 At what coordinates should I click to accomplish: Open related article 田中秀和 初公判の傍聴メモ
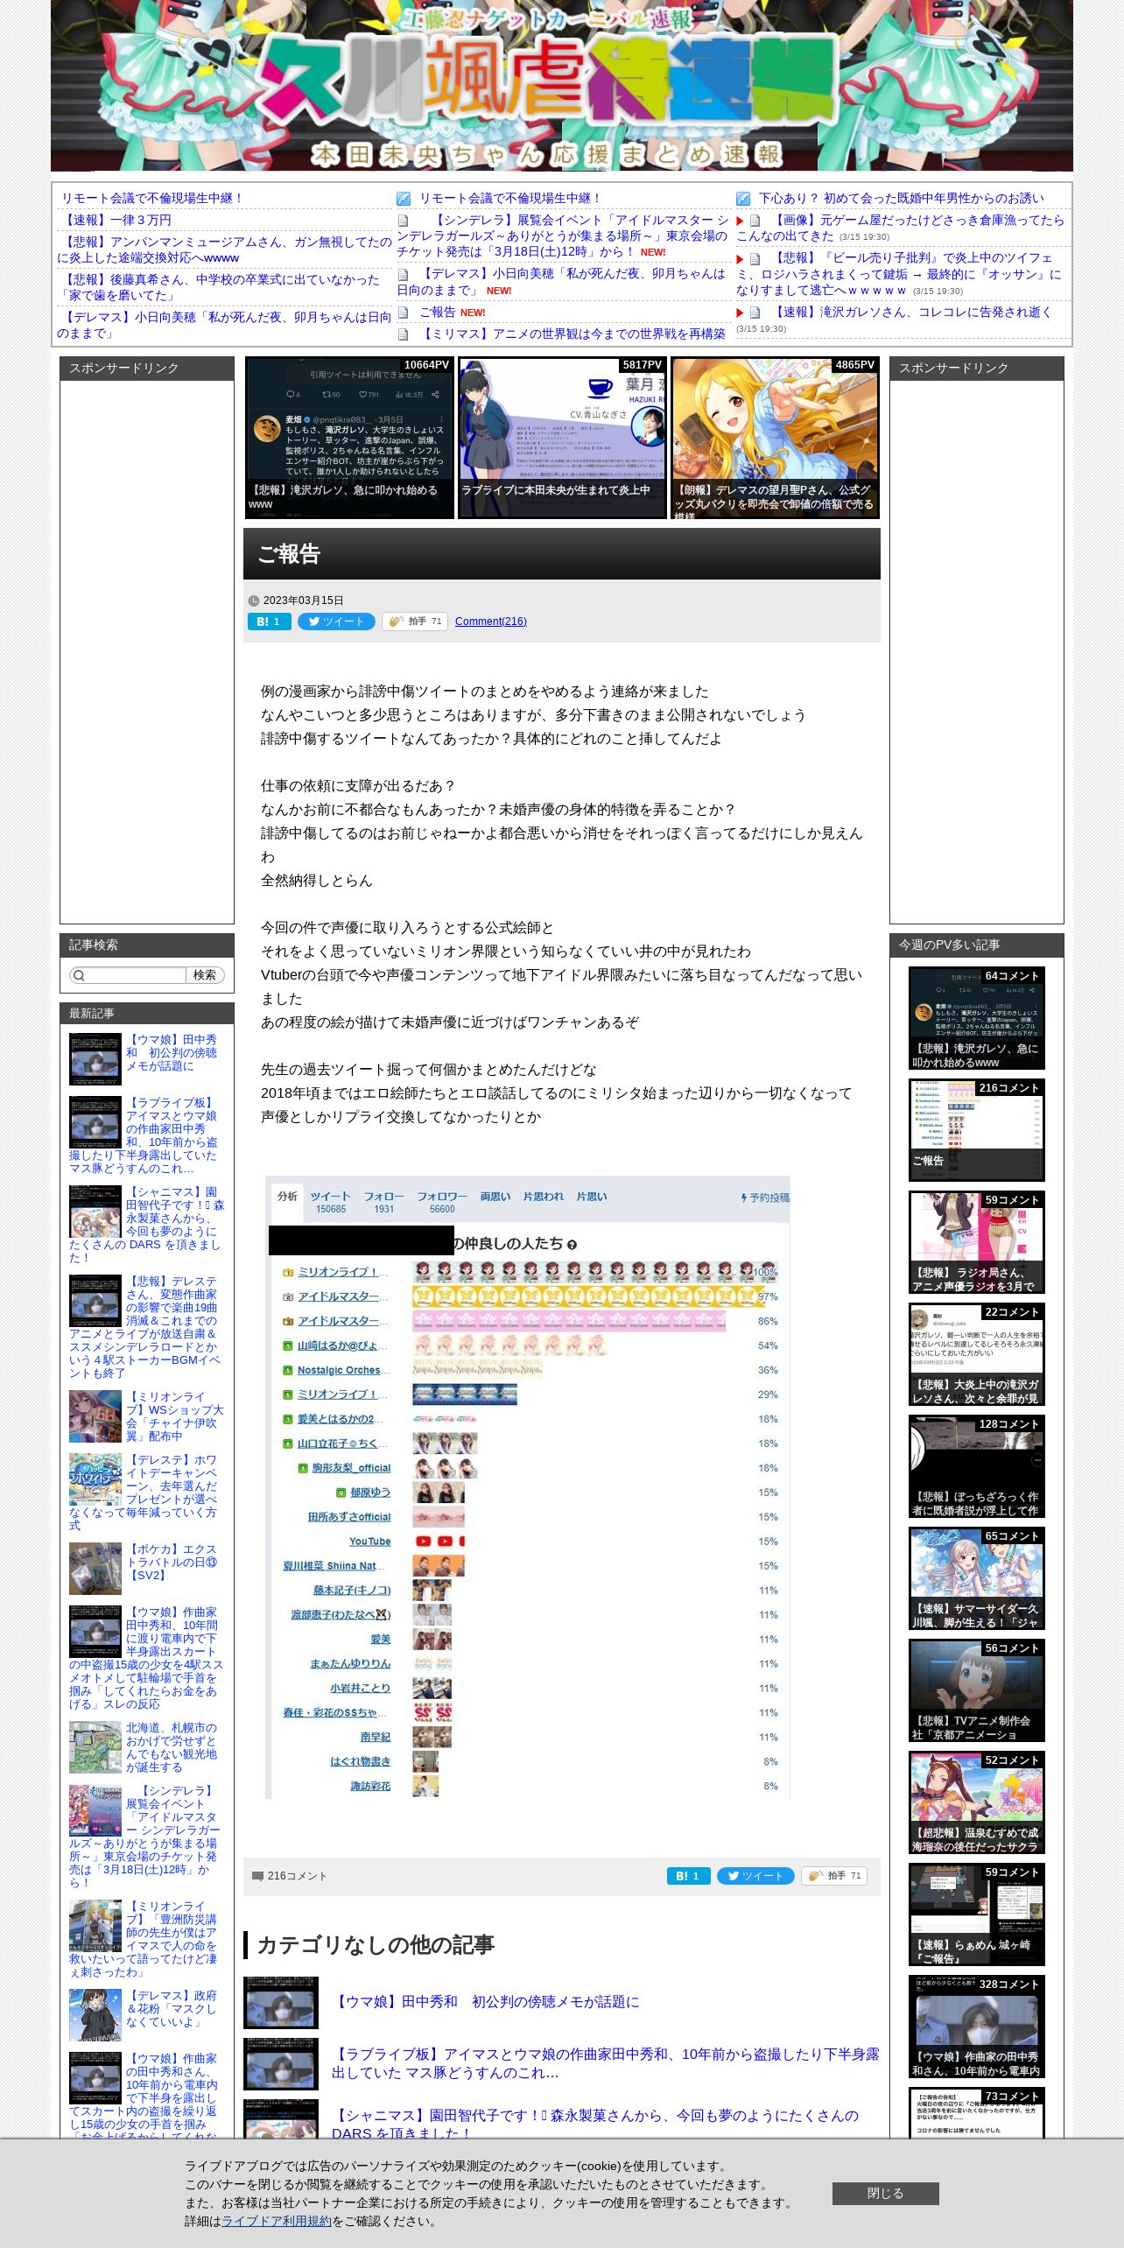tap(485, 2001)
